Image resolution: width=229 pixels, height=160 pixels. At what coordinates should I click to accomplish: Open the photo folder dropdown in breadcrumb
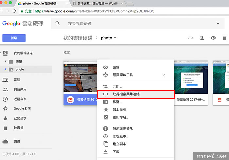coord(115,38)
